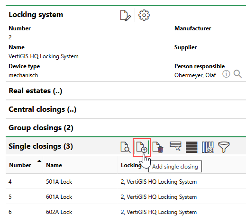
Task: Expand the Group closings (2) section
Action: click(41, 128)
